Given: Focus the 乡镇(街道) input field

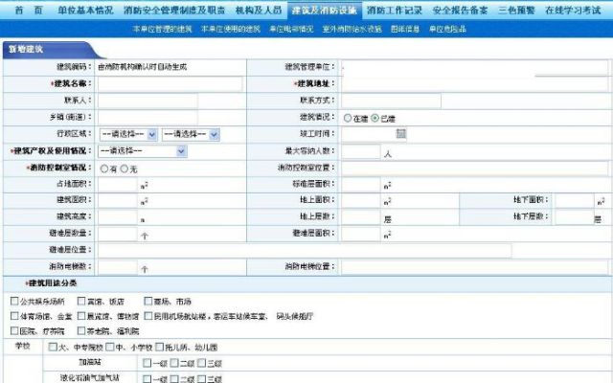Looking at the screenshot, I should 148,117.
